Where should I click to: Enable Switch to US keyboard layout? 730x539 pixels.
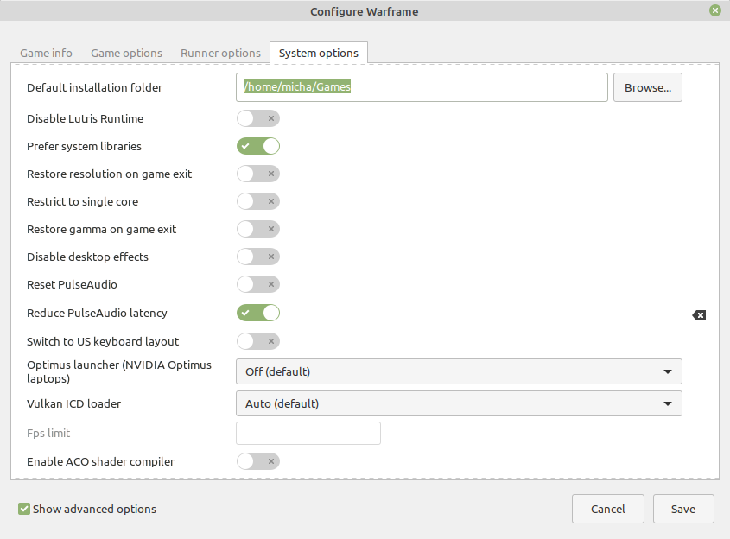pos(258,342)
